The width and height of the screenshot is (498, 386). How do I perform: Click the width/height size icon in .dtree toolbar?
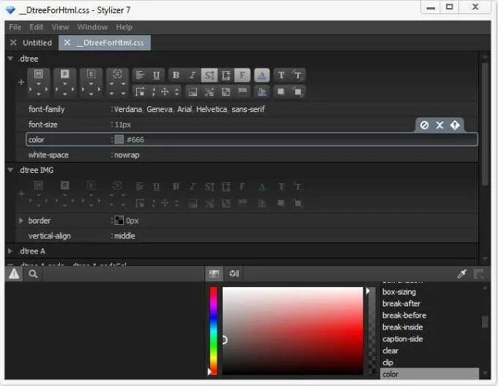pyautogui.click(x=140, y=92)
